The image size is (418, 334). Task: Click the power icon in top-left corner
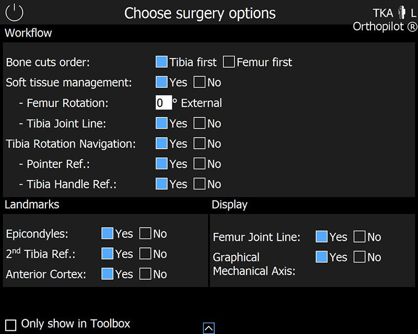[14, 13]
